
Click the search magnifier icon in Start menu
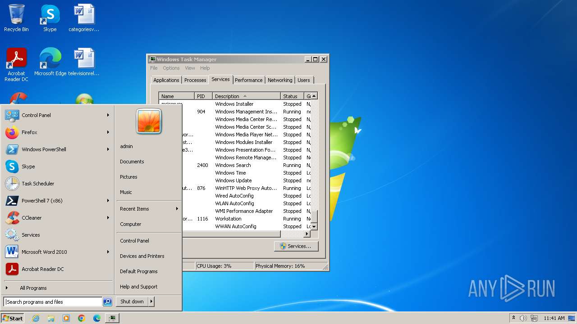pyautogui.click(x=107, y=302)
